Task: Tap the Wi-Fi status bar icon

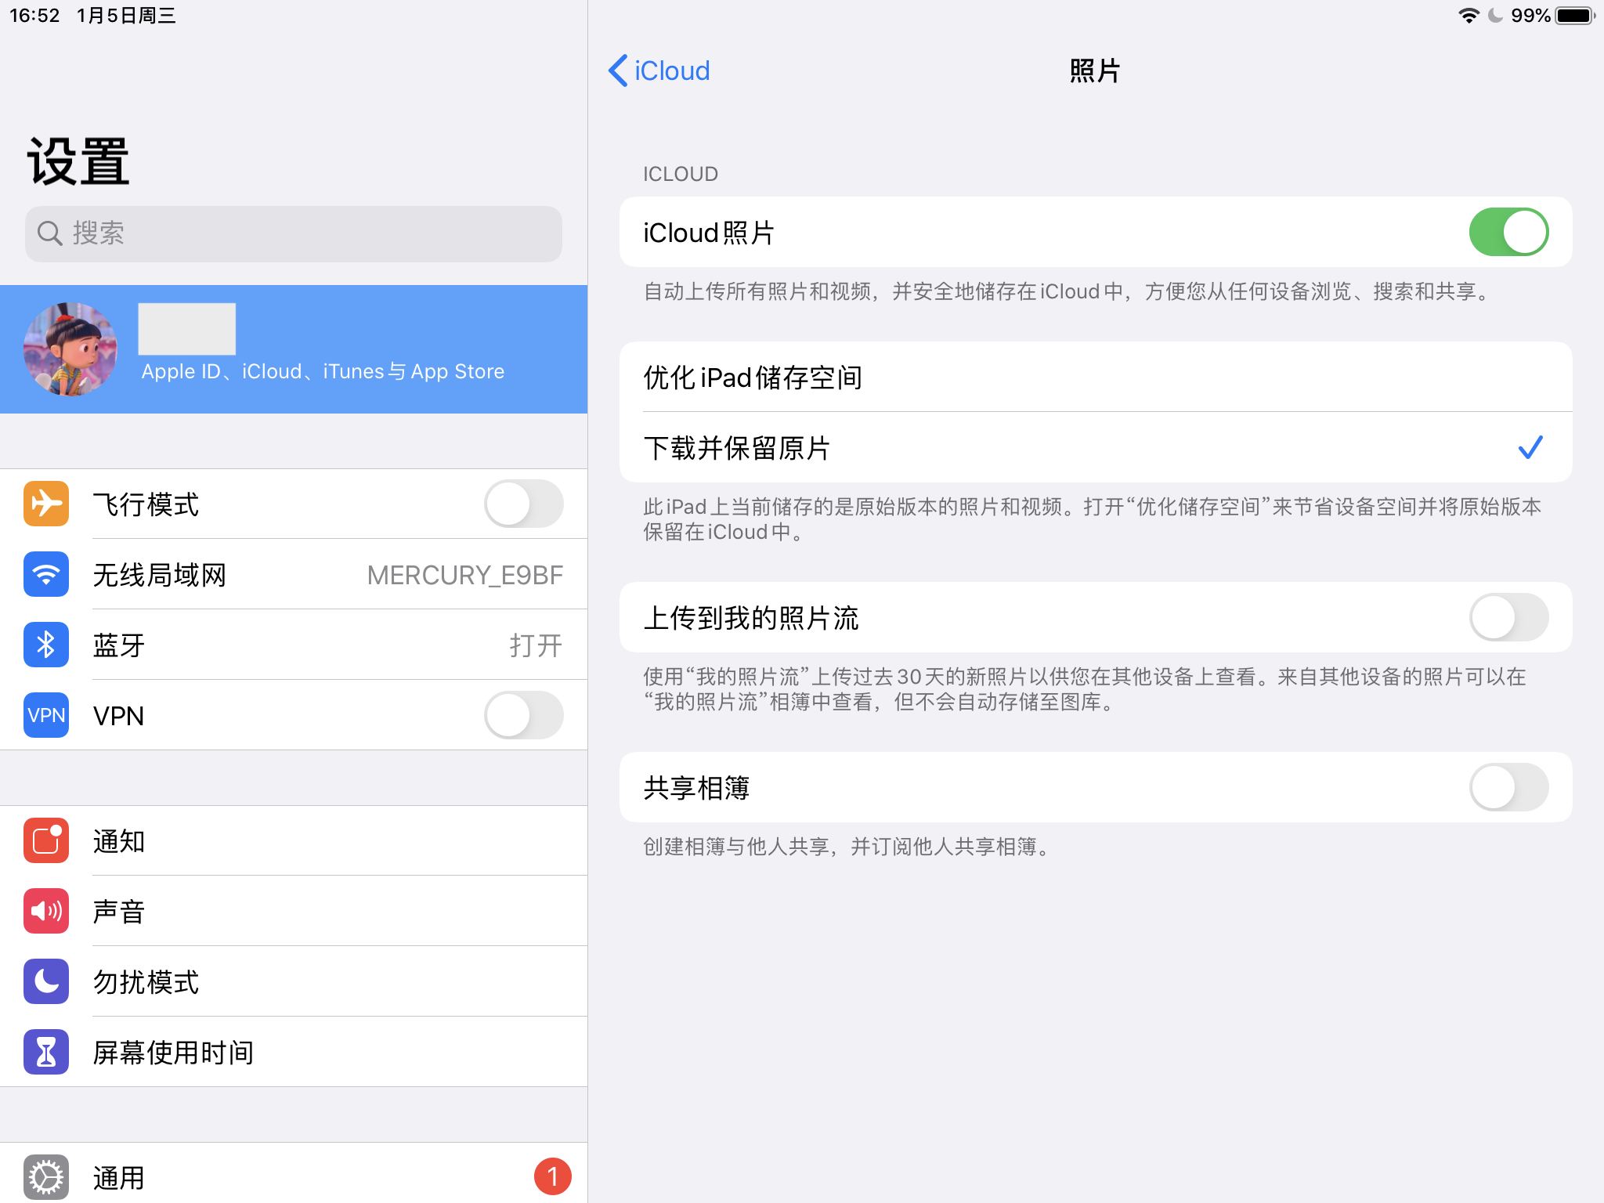Action: (x=1469, y=16)
